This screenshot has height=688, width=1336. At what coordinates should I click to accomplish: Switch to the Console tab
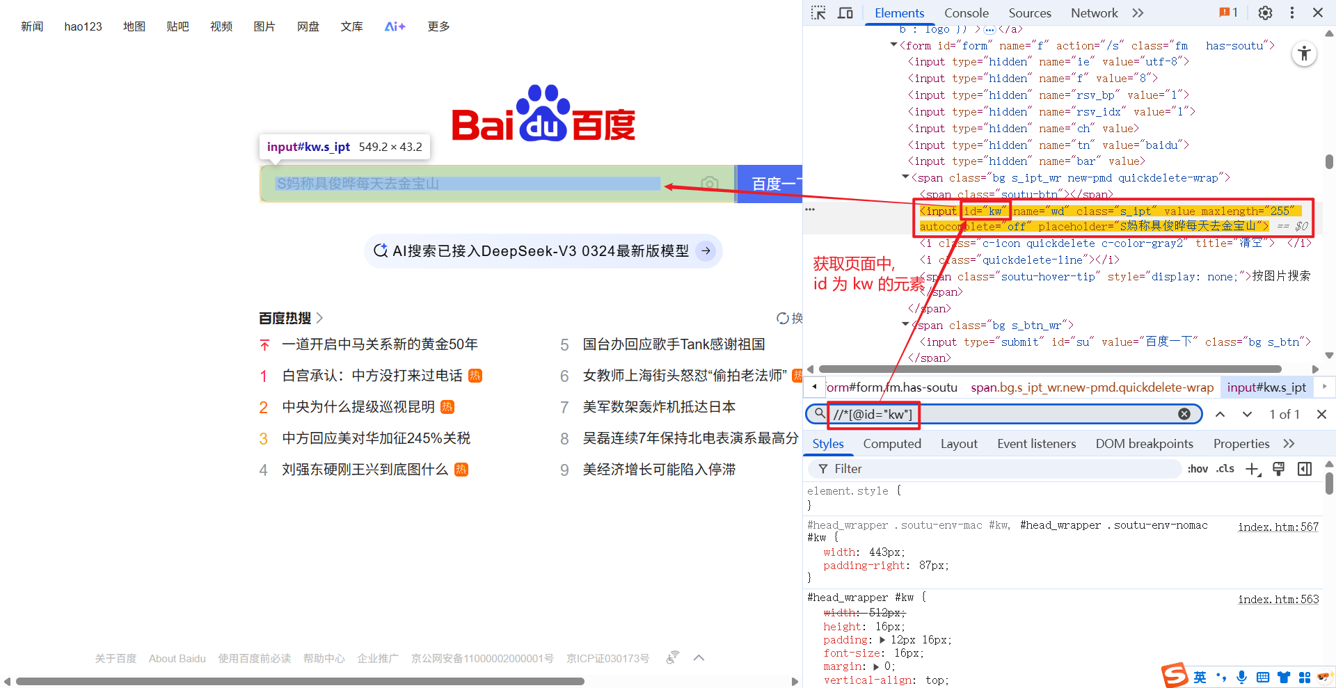click(x=966, y=13)
